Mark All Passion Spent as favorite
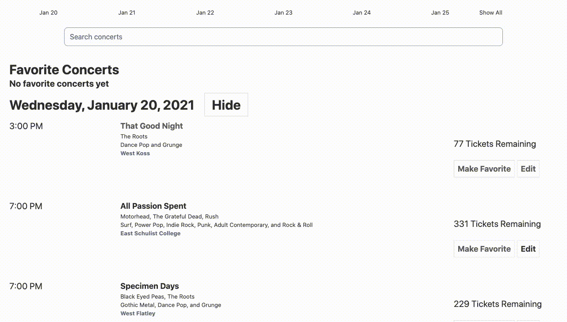This screenshot has height=322, width=567. tap(484, 249)
